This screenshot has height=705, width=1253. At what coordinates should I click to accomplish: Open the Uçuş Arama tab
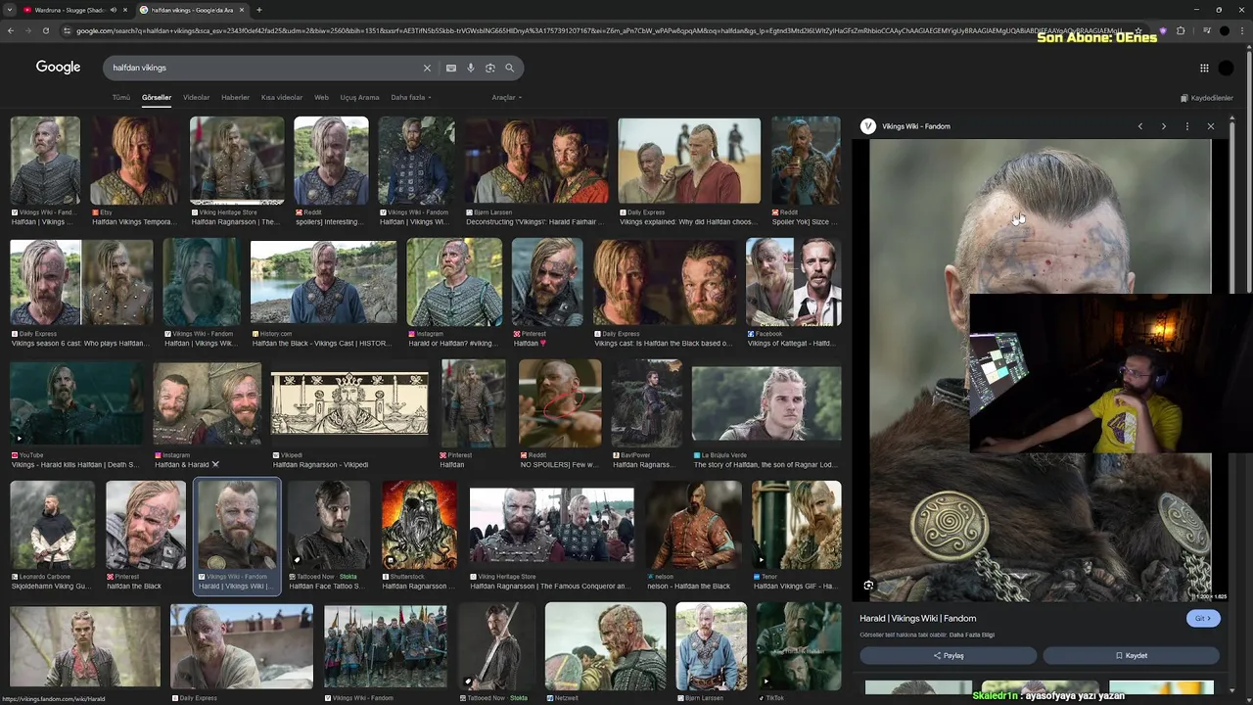coord(359,97)
